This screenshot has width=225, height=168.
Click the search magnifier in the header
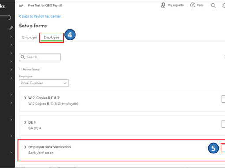click(x=213, y=5)
